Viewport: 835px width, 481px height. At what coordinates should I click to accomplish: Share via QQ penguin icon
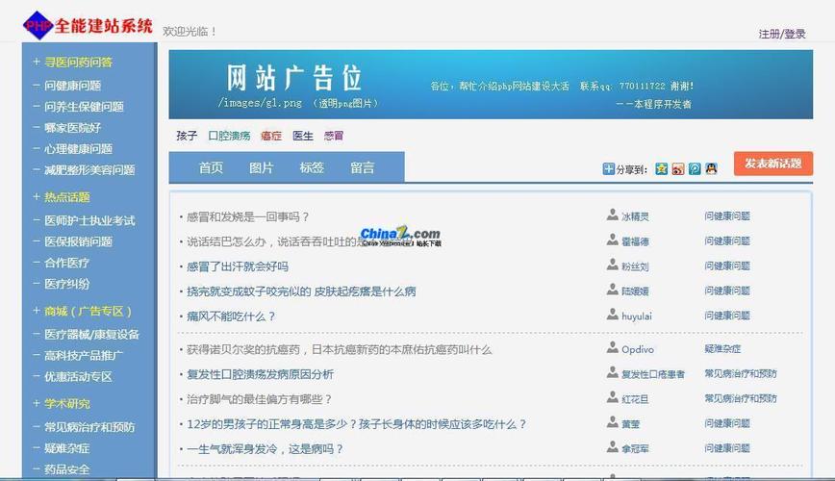tap(711, 168)
